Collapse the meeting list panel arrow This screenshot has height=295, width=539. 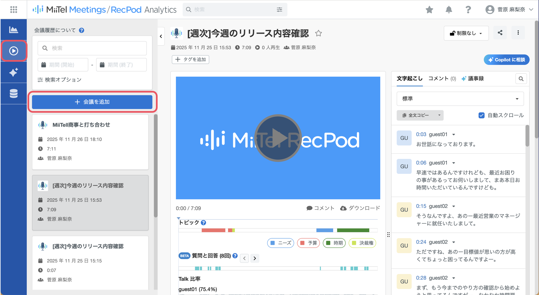coord(161,36)
